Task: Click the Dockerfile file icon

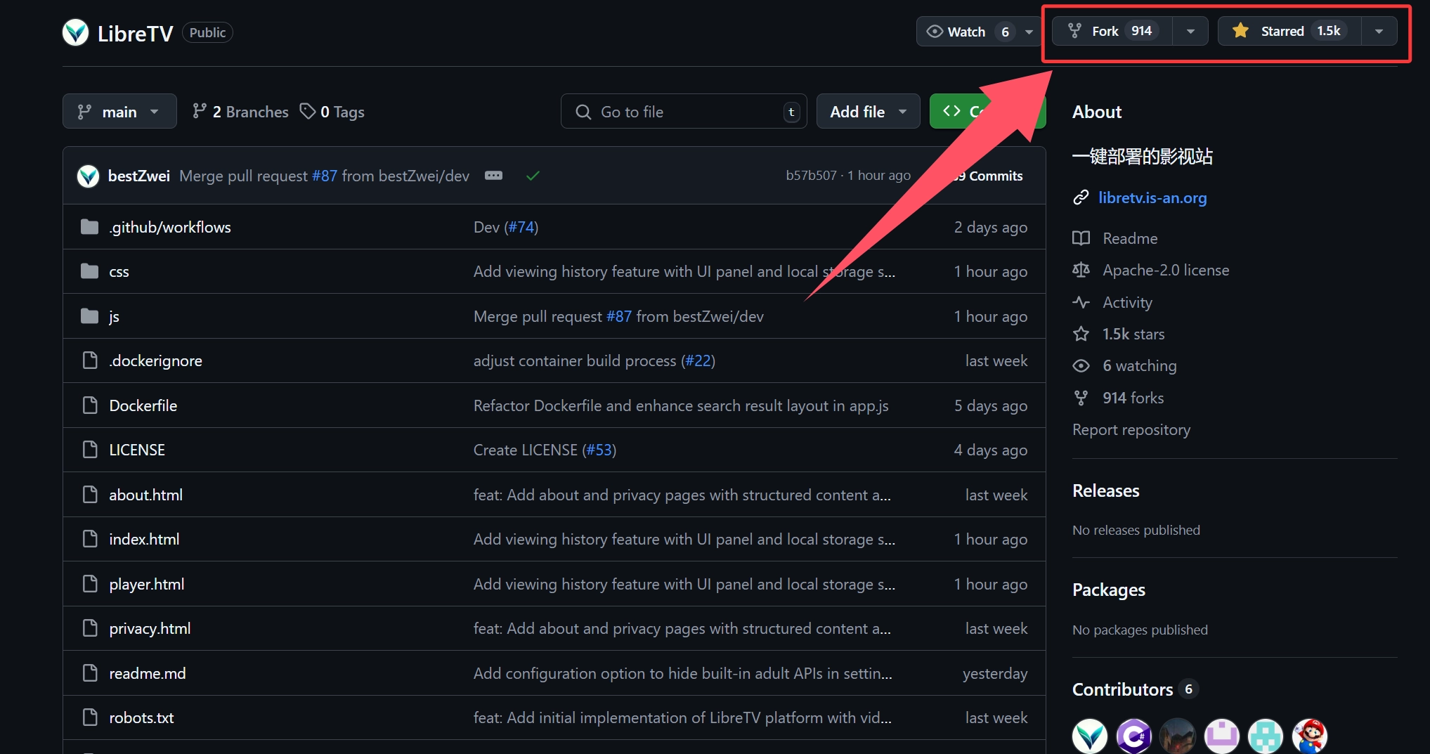Action: coord(90,405)
